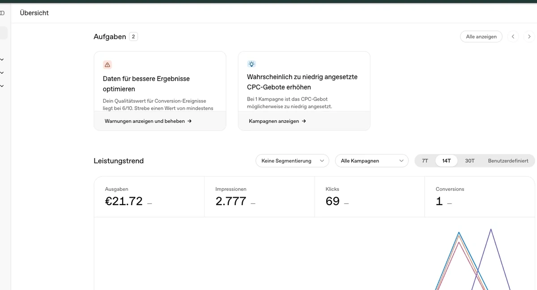Open Warnungen anzeigen und beheben link
The height and width of the screenshot is (290, 537).
tap(148, 121)
